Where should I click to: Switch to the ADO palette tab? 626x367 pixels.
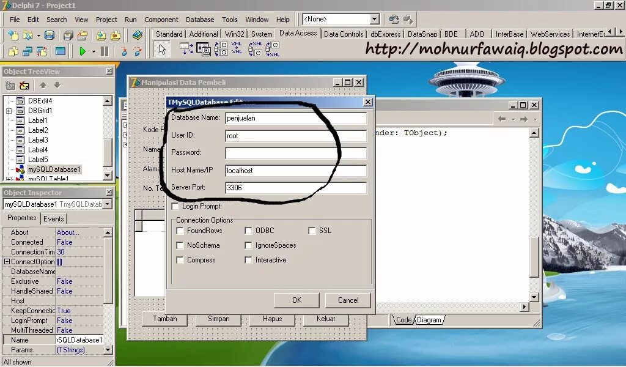pyautogui.click(x=477, y=34)
